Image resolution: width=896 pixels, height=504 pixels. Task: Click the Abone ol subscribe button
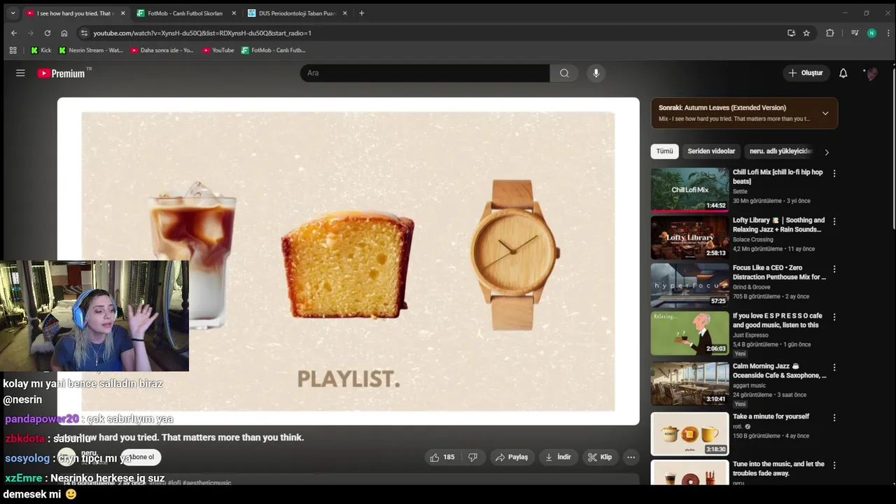(x=141, y=457)
